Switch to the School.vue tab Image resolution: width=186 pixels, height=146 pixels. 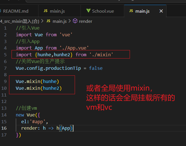(103, 11)
